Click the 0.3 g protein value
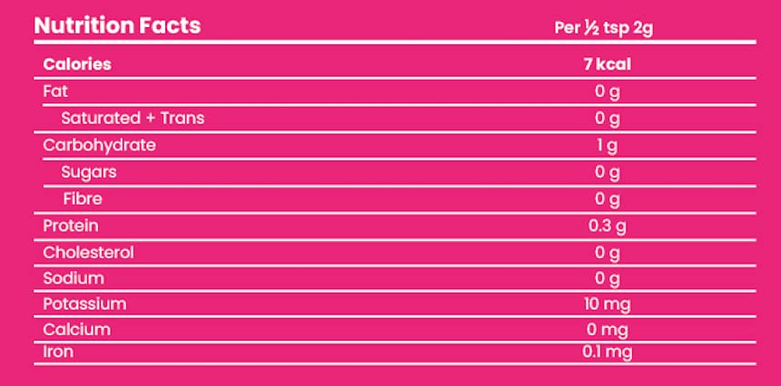 click(x=605, y=226)
